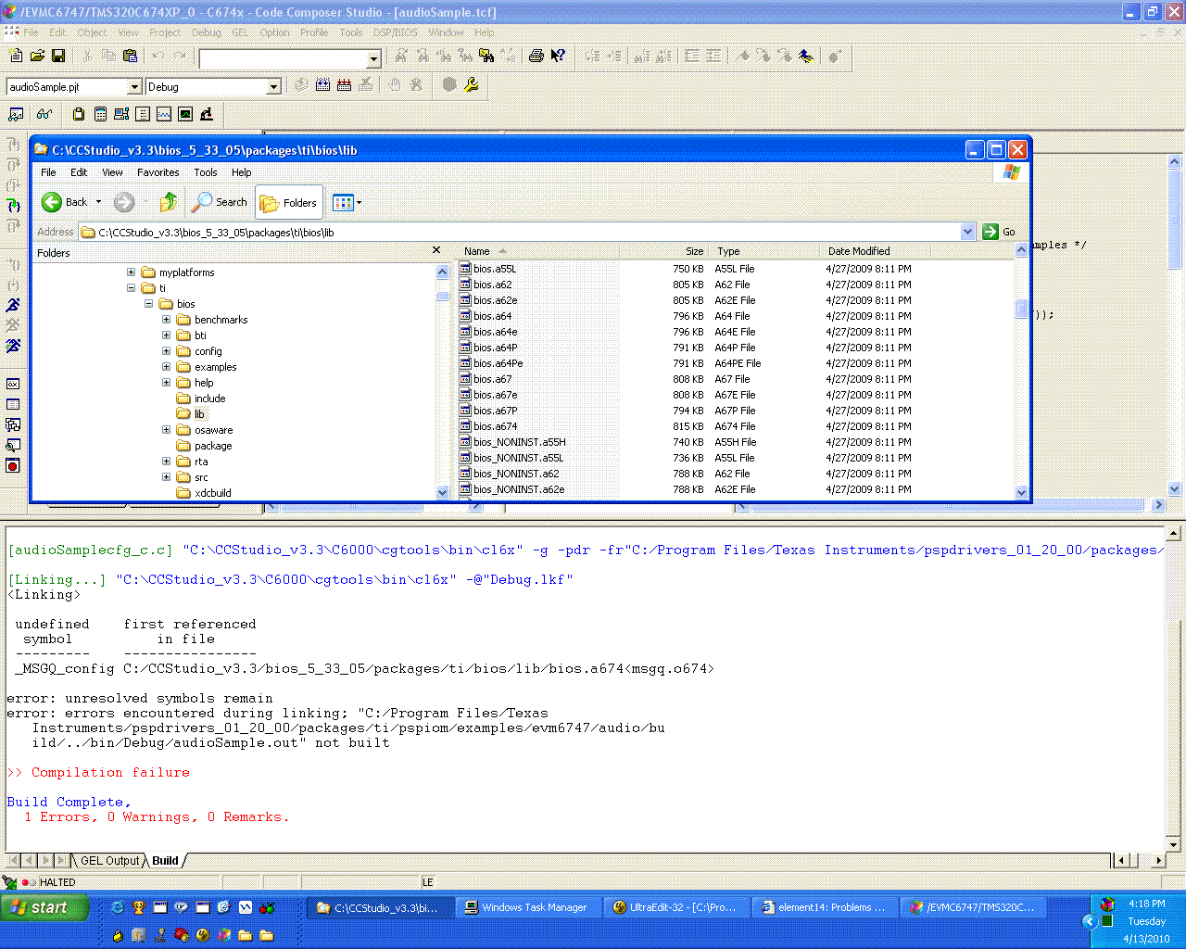Open the empty search combo box dropdown

point(374,59)
